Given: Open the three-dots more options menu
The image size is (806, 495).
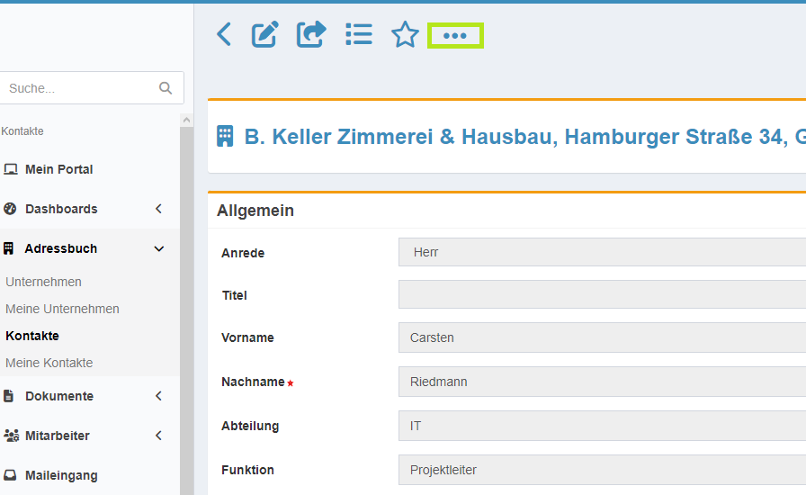Looking at the screenshot, I should [x=455, y=35].
